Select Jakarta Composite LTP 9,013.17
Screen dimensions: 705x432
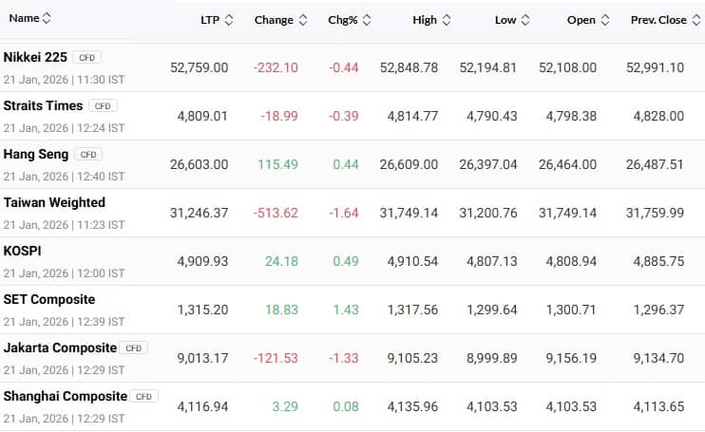[x=202, y=358]
